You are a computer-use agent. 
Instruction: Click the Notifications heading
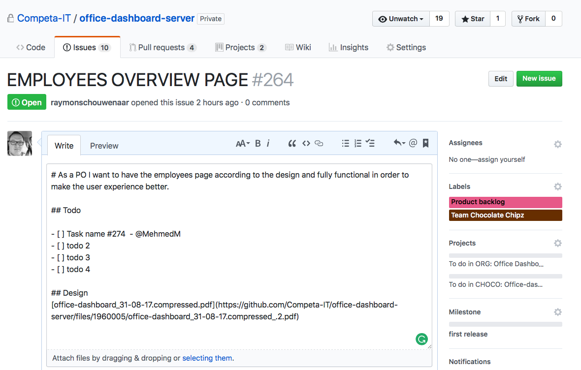coord(469,362)
